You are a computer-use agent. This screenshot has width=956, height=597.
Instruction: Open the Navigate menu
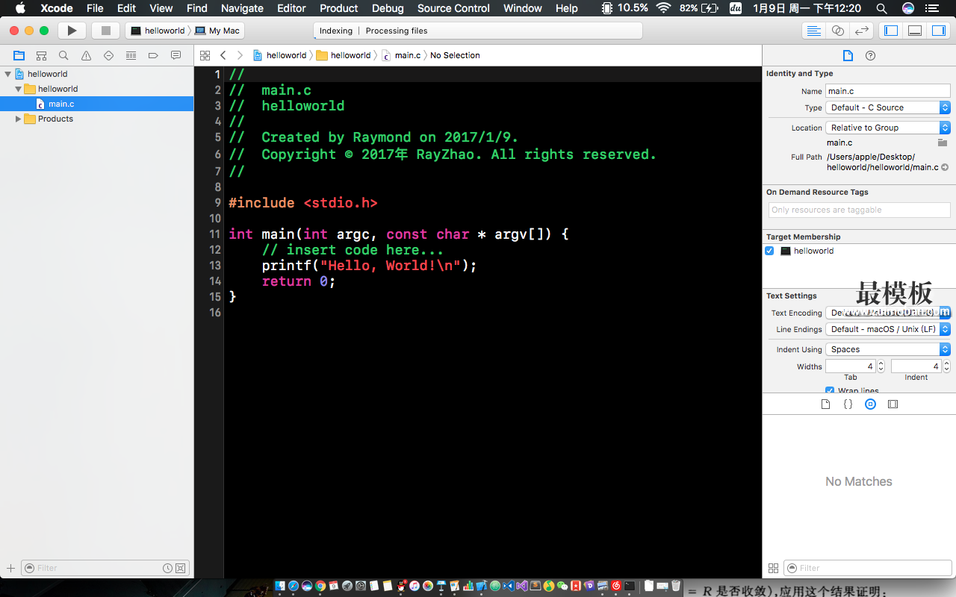242,8
